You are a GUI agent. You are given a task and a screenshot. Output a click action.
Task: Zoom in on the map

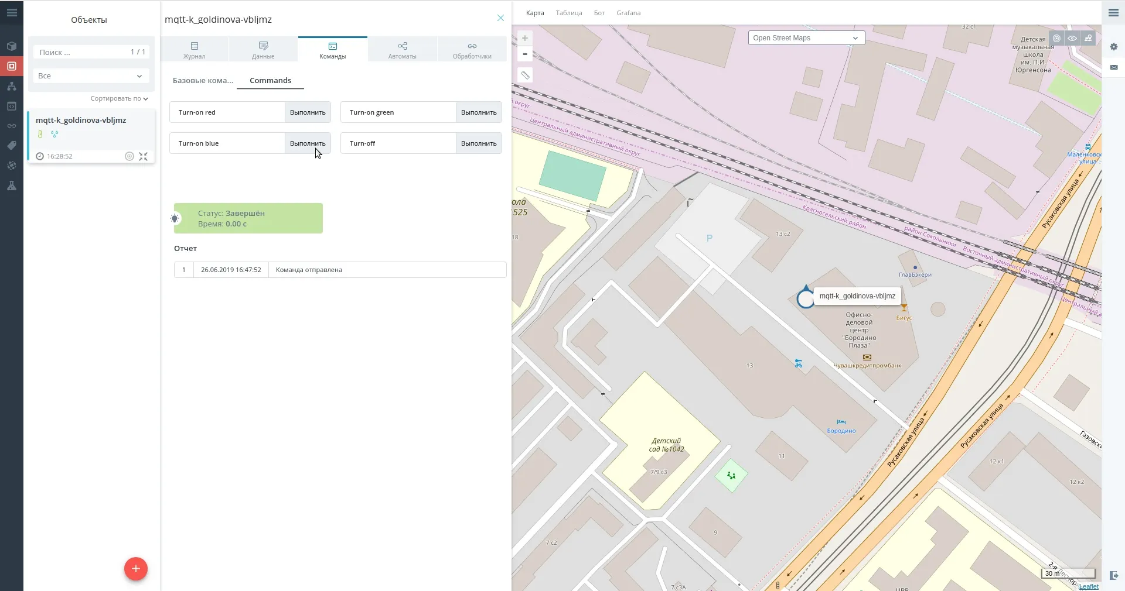point(525,38)
